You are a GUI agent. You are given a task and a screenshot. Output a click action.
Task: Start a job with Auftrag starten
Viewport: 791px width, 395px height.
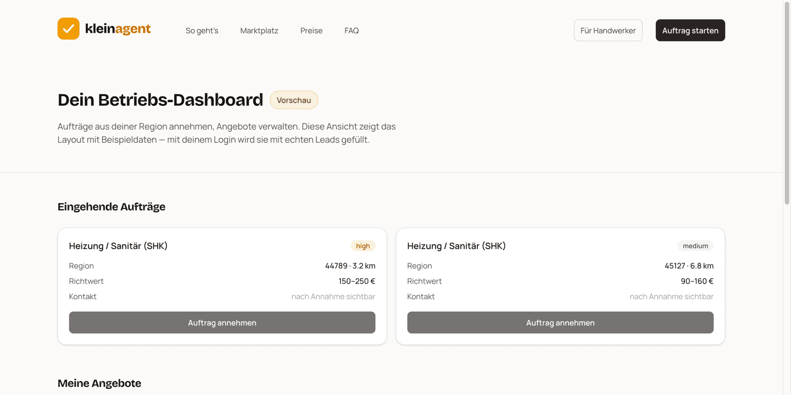pos(690,30)
